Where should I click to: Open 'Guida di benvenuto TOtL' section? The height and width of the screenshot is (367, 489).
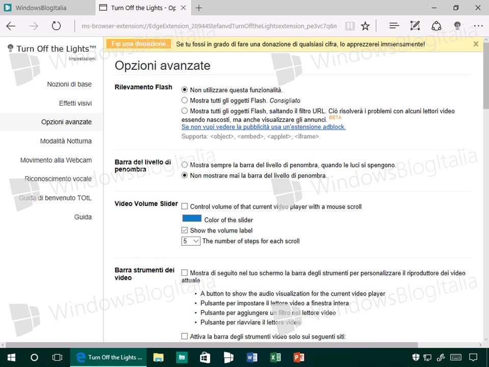click(55, 198)
